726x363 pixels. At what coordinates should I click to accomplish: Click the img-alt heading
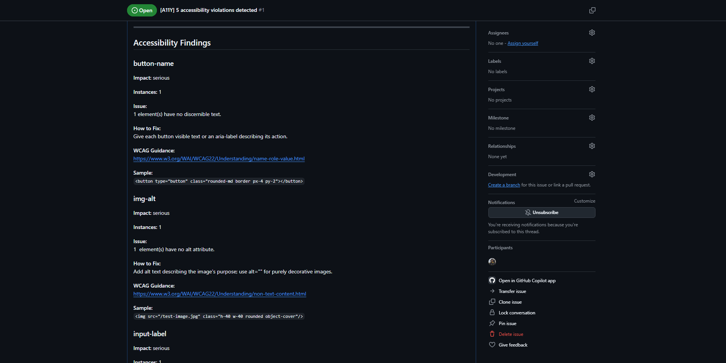(x=144, y=199)
